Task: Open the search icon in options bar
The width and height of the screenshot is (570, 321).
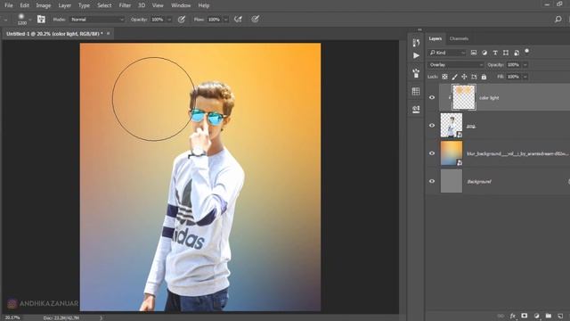Action: point(558,20)
